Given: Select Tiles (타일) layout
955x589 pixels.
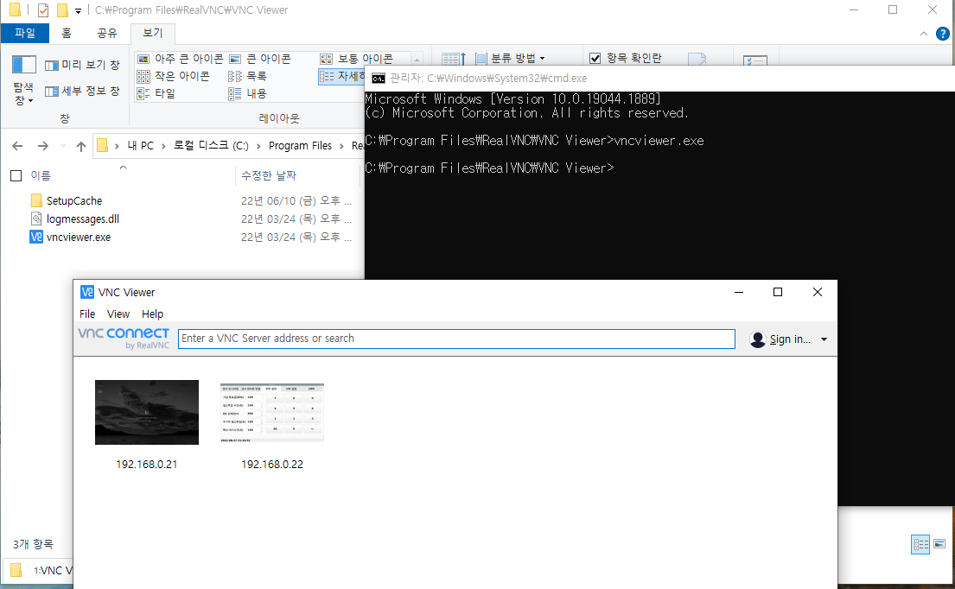Looking at the screenshot, I should point(156,93).
